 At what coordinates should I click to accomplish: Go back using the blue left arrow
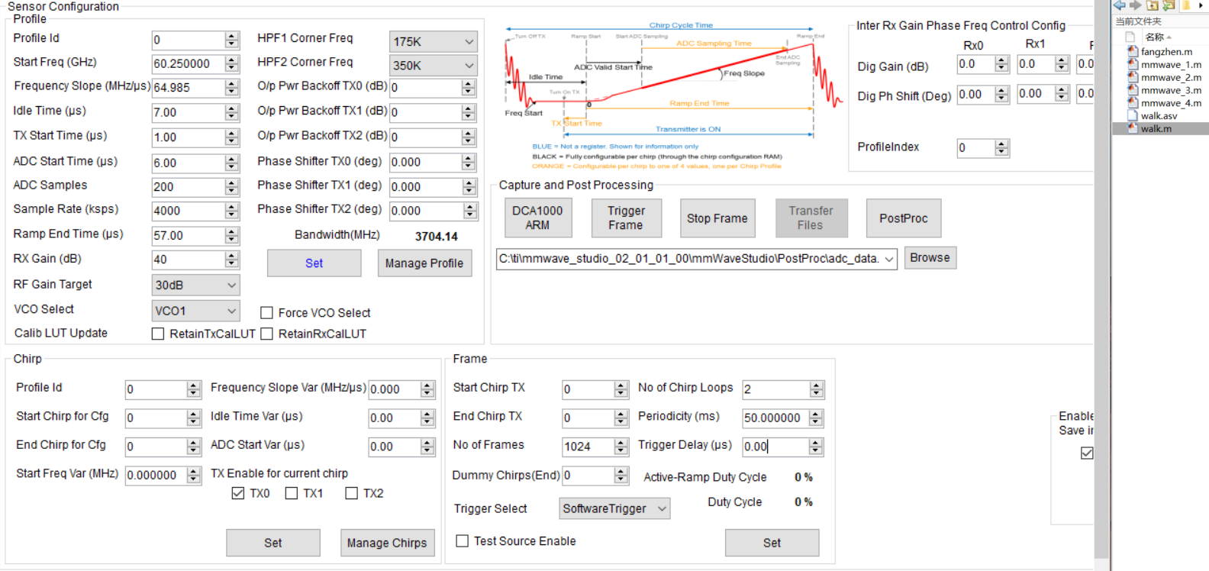pyautogui.click(x=1120, y=5)
